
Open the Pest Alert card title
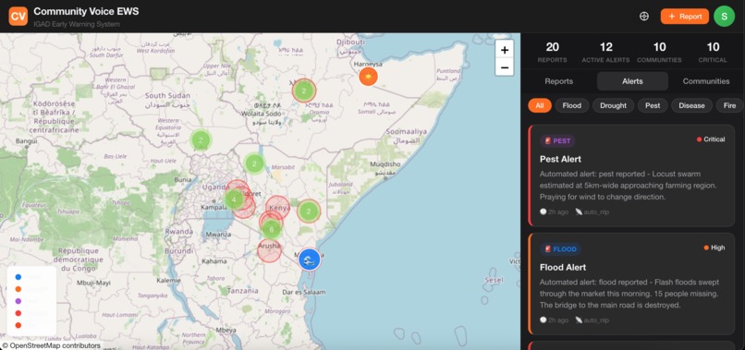[560, 159]
